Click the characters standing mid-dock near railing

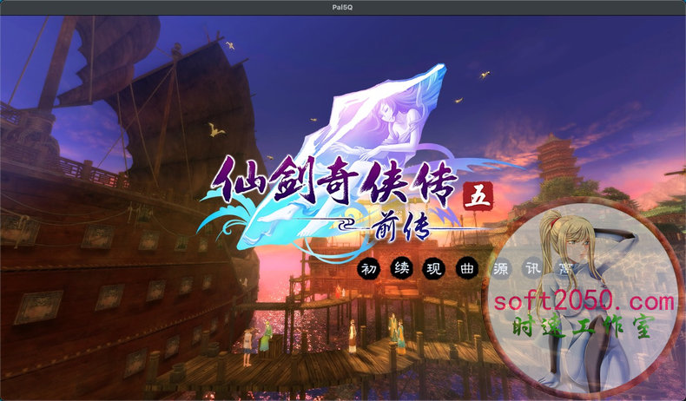pos(395,330)
